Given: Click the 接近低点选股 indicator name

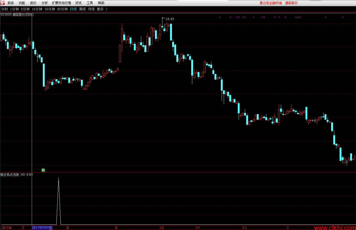Looking at the screenshot, I should (x=10, y=175).
